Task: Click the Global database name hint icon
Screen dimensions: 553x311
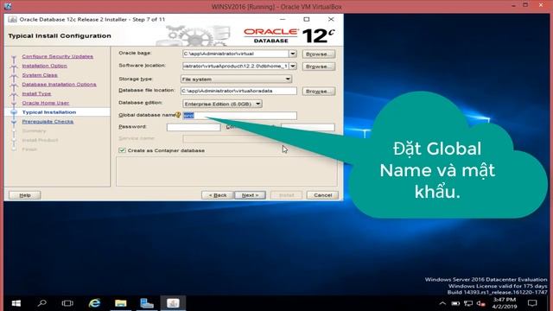Action: (x=178, y=115)
